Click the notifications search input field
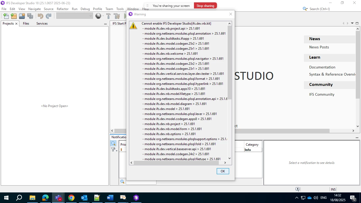This screenshot has width=361, height=203. pos(141,182)
